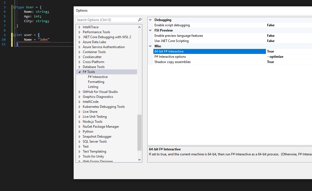Image resolution: width=312 pixels, height=191 pixels.
Task: Expand the Azure Data Lake node arrow
Action: tap(80, 42)
